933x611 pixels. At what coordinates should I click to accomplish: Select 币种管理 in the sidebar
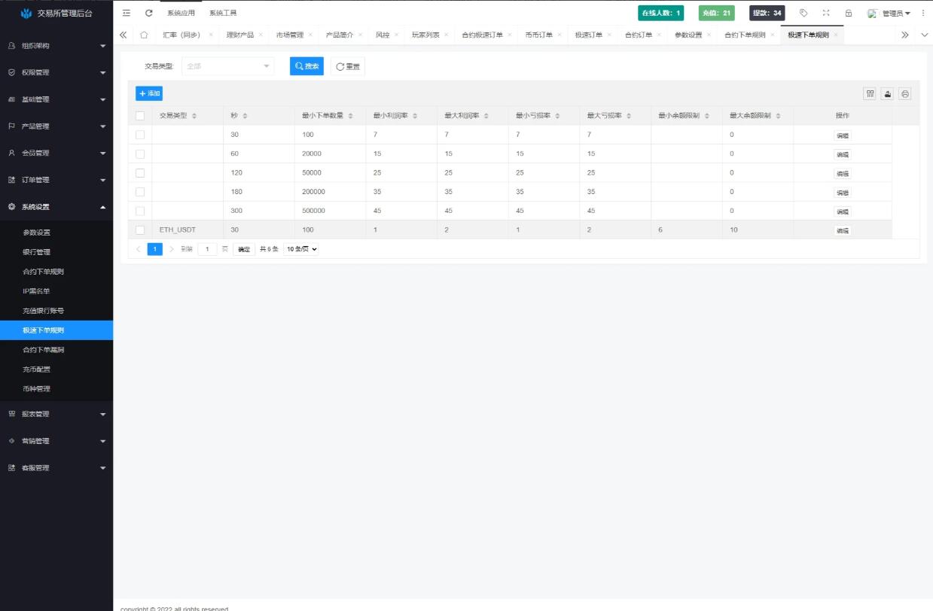coord(36,389)
